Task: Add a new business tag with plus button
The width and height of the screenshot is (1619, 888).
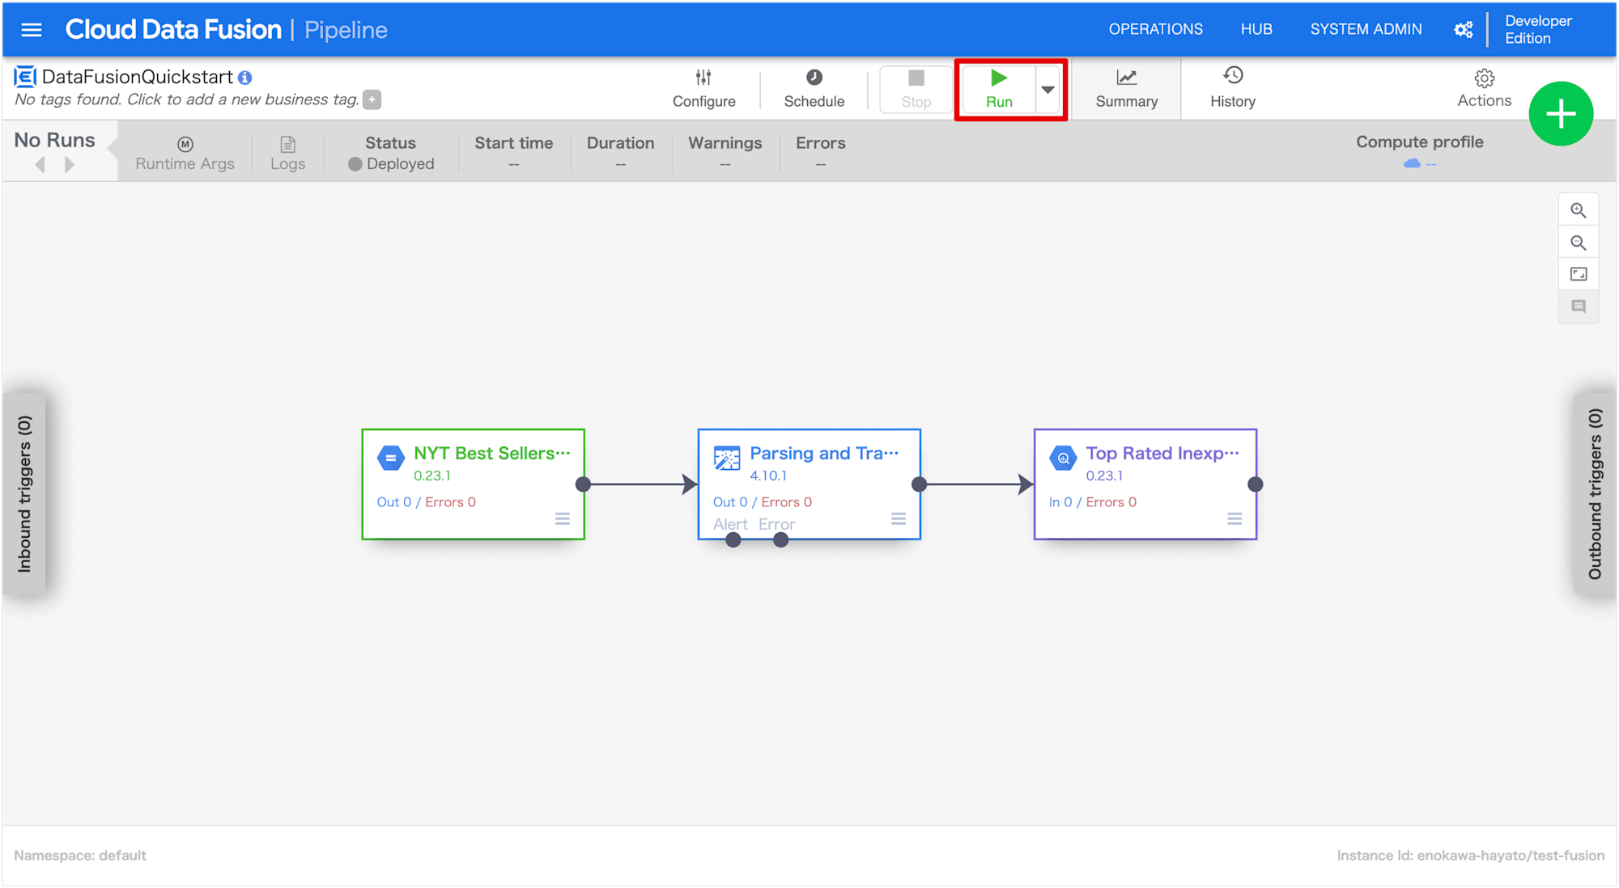Action: pos(372,99)
